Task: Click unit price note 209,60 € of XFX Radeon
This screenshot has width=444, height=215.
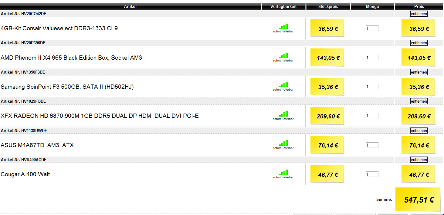Action: (327, 116)
